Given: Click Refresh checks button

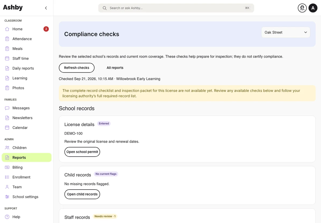Looking at the screenshot, I should (x=77, y=68).
